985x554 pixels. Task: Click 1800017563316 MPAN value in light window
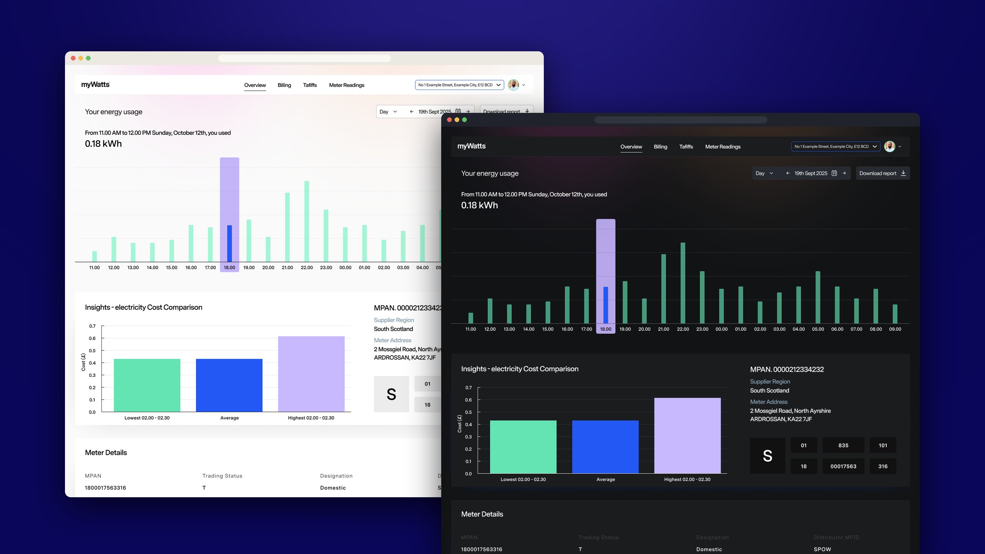[106, 487]
